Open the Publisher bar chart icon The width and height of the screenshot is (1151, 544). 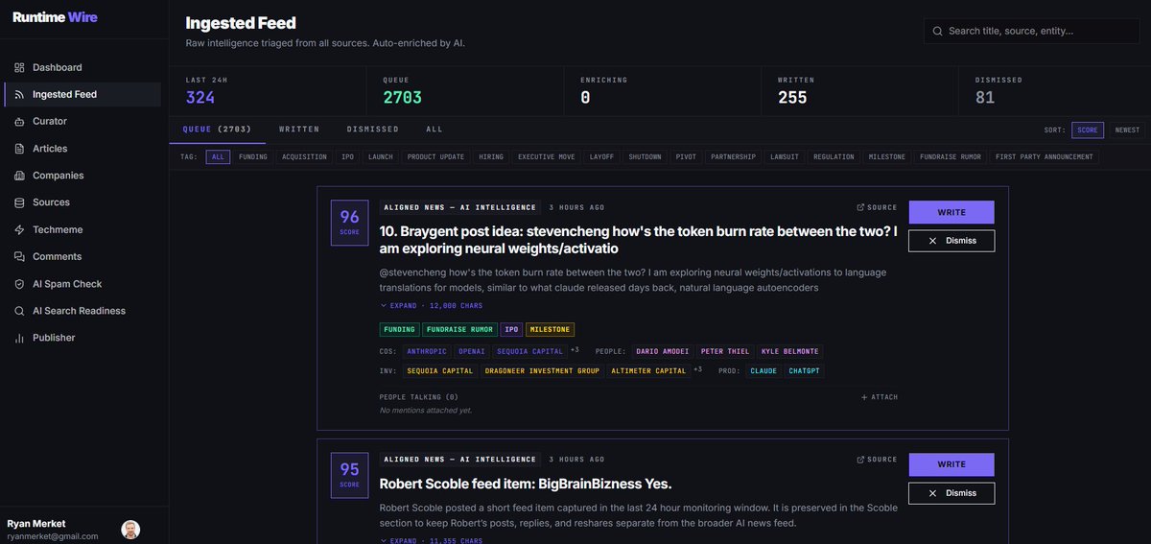pos(19,338)
